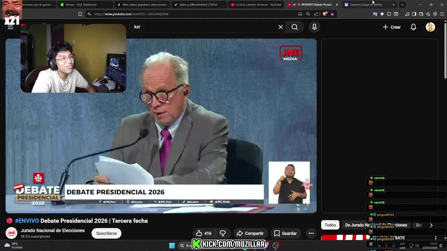Image resolution: width=447 pixels, height=251 pixels.
Task: Click the taskbar clock showing 20:09
Action: click(x=430, y=245)
